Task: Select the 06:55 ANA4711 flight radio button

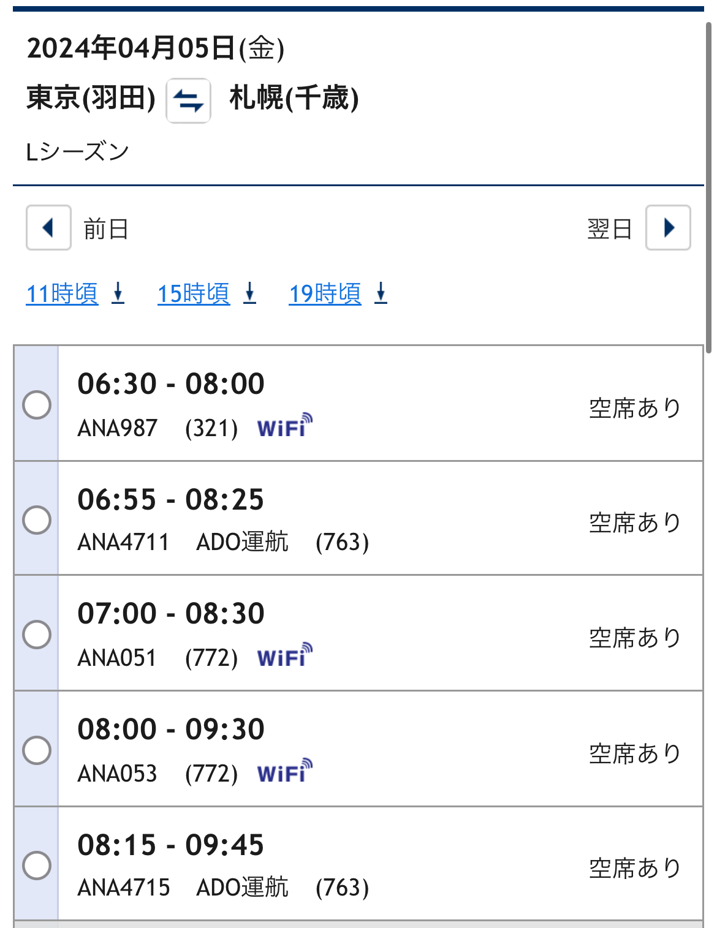Action: point(37,519)
